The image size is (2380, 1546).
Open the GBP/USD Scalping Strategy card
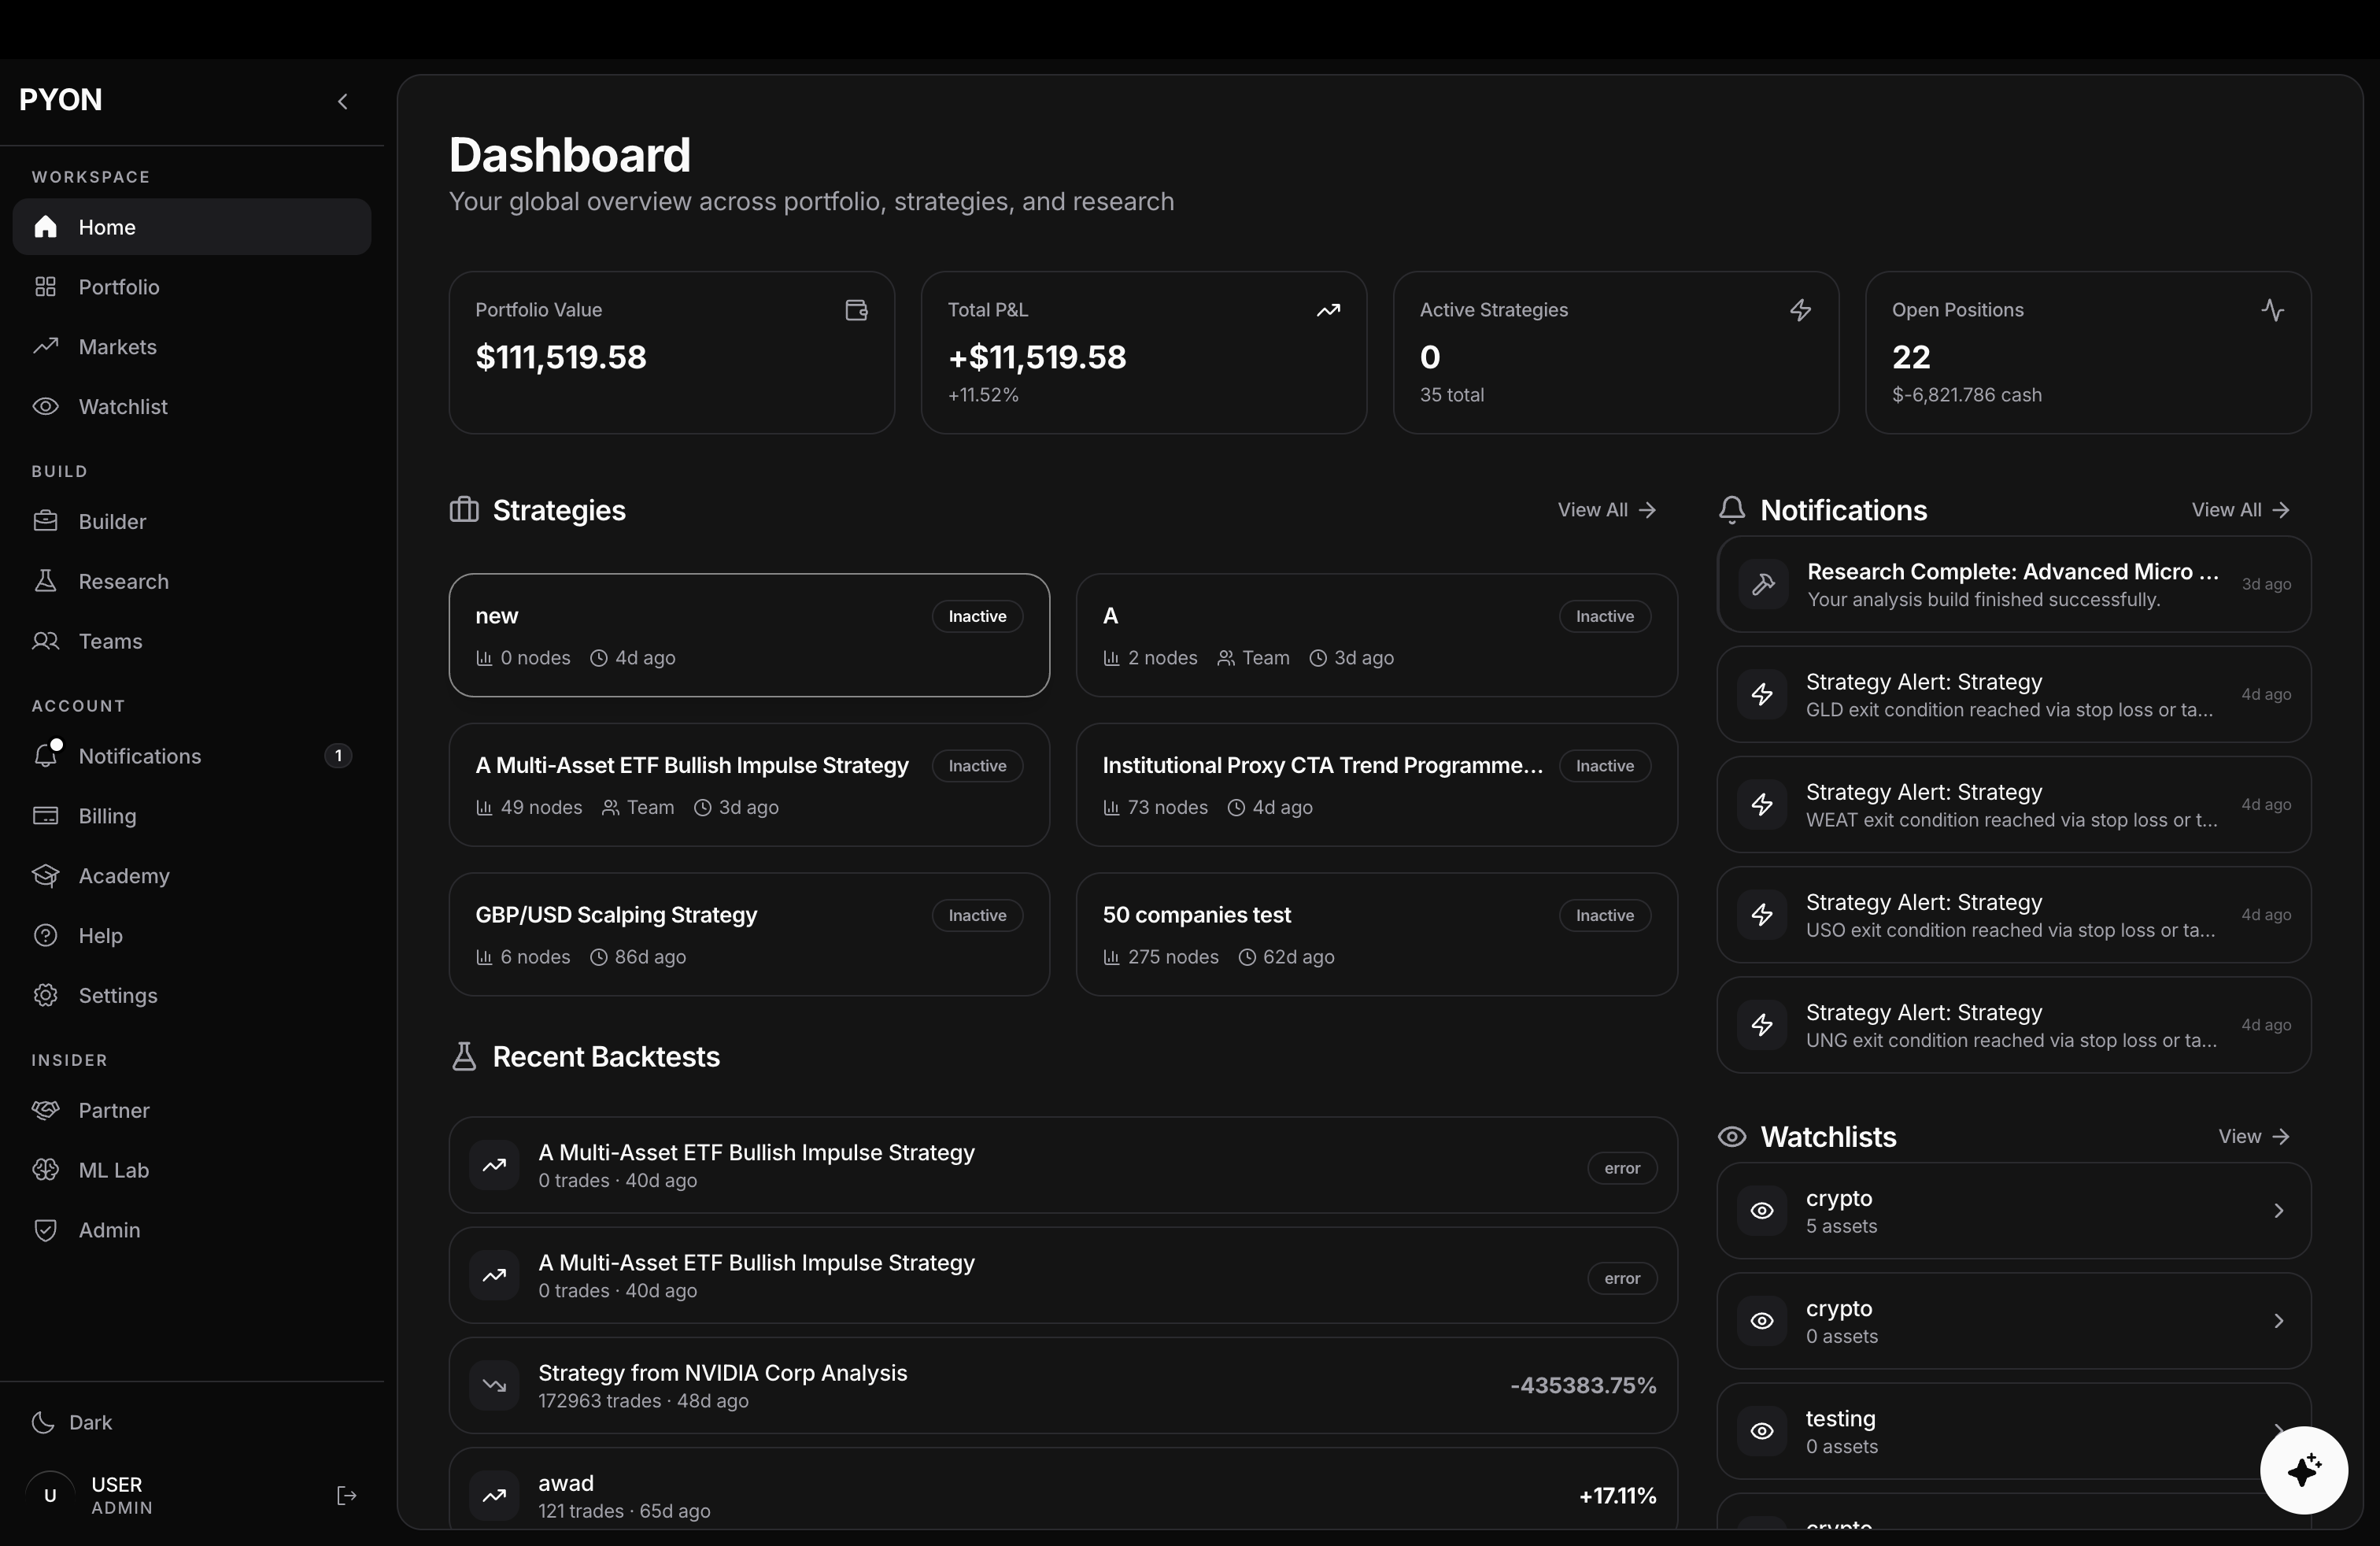[x=749, y=934]
